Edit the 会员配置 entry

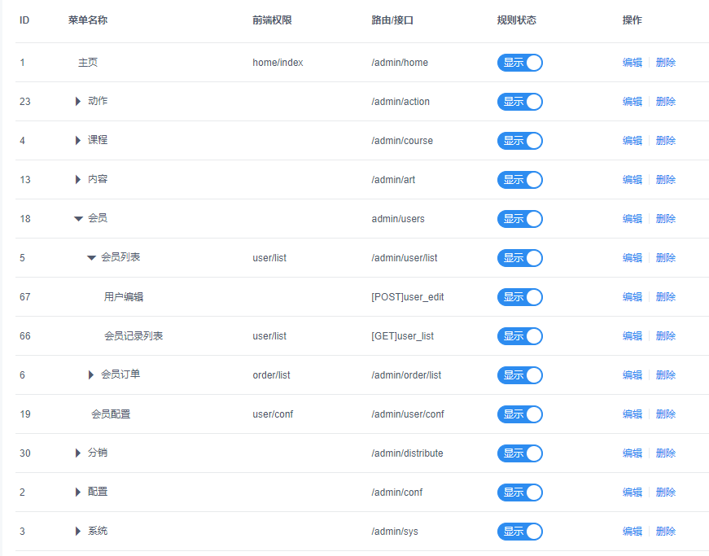coord(632,414)
